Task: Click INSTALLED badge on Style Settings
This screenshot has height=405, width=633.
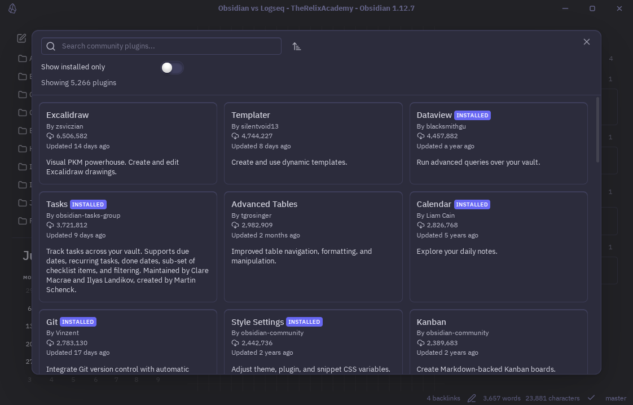Action: point(304,322)
